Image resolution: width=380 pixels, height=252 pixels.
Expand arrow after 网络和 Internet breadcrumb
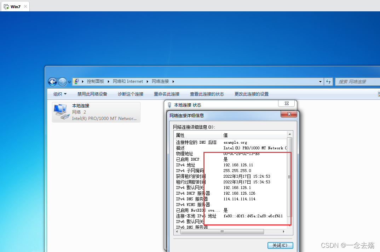click(147, 81)
